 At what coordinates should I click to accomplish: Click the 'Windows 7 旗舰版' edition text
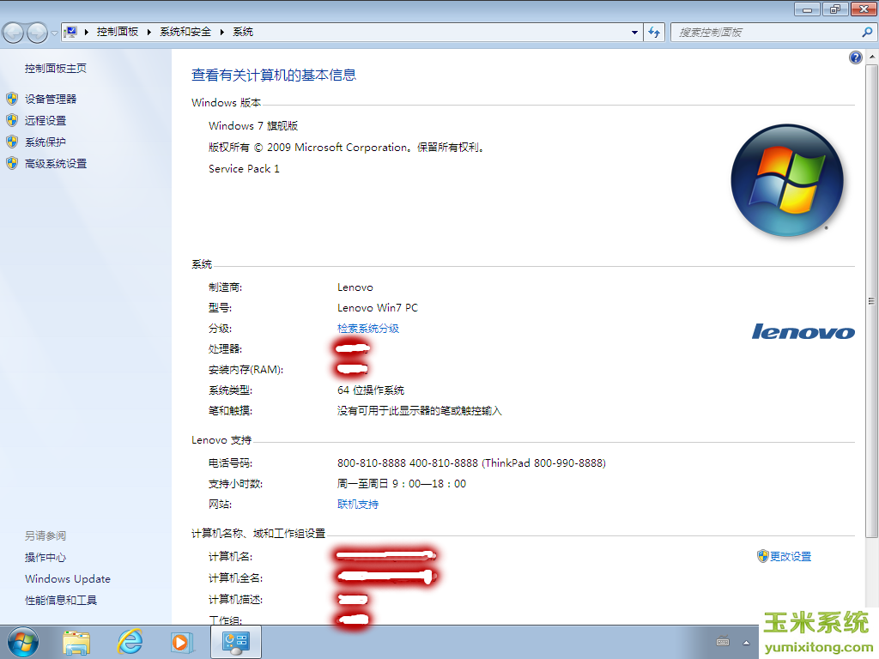click(253, 126)
